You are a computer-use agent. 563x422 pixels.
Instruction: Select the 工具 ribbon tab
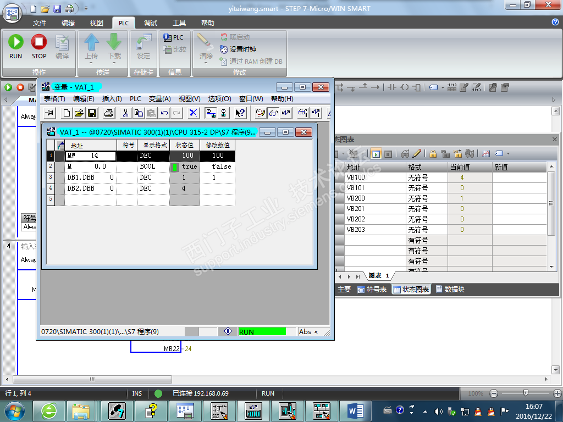(179, 23)
